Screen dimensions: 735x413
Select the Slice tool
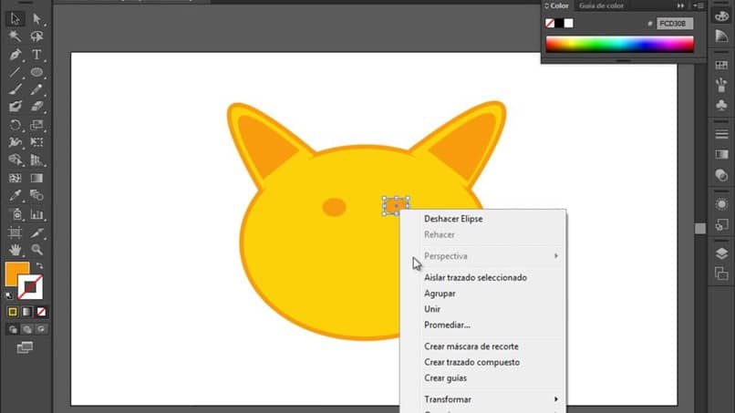click(36, 232)
